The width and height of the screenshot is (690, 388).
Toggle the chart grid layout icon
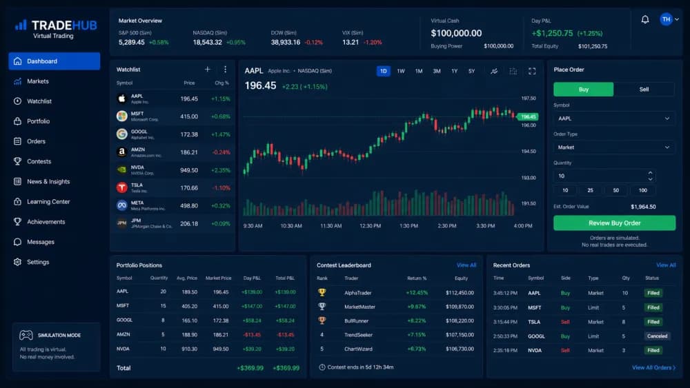(513, 71)
